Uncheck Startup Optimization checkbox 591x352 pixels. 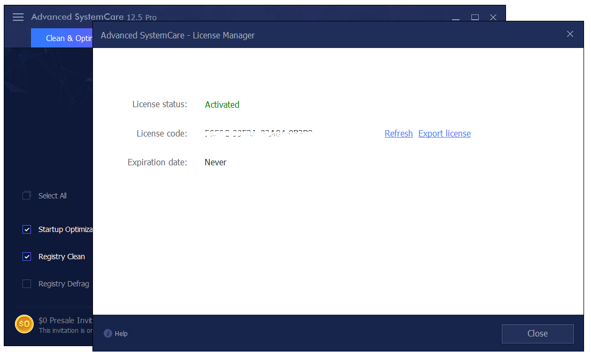pos(27,229)
